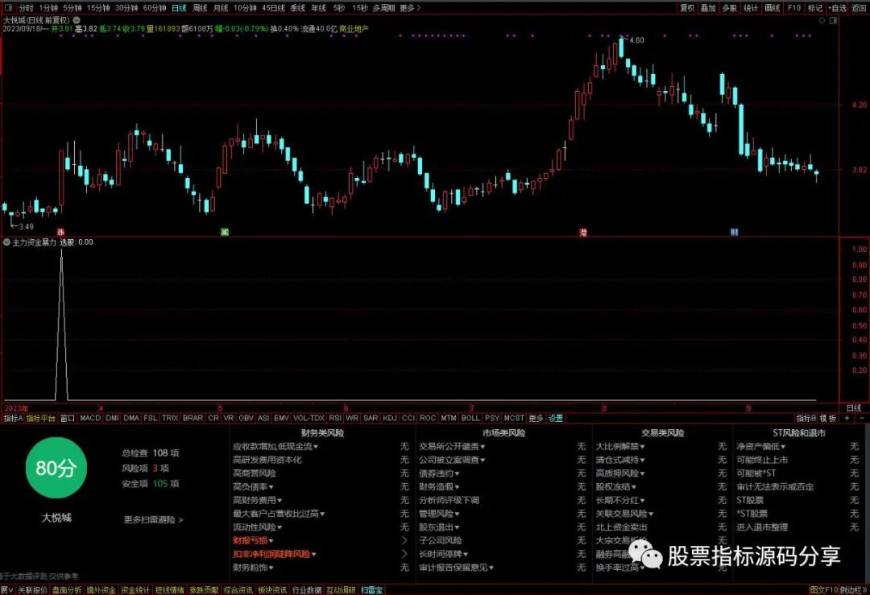Click the 模板 template button
Screen dimensions: 870x595
click(828, 418)
